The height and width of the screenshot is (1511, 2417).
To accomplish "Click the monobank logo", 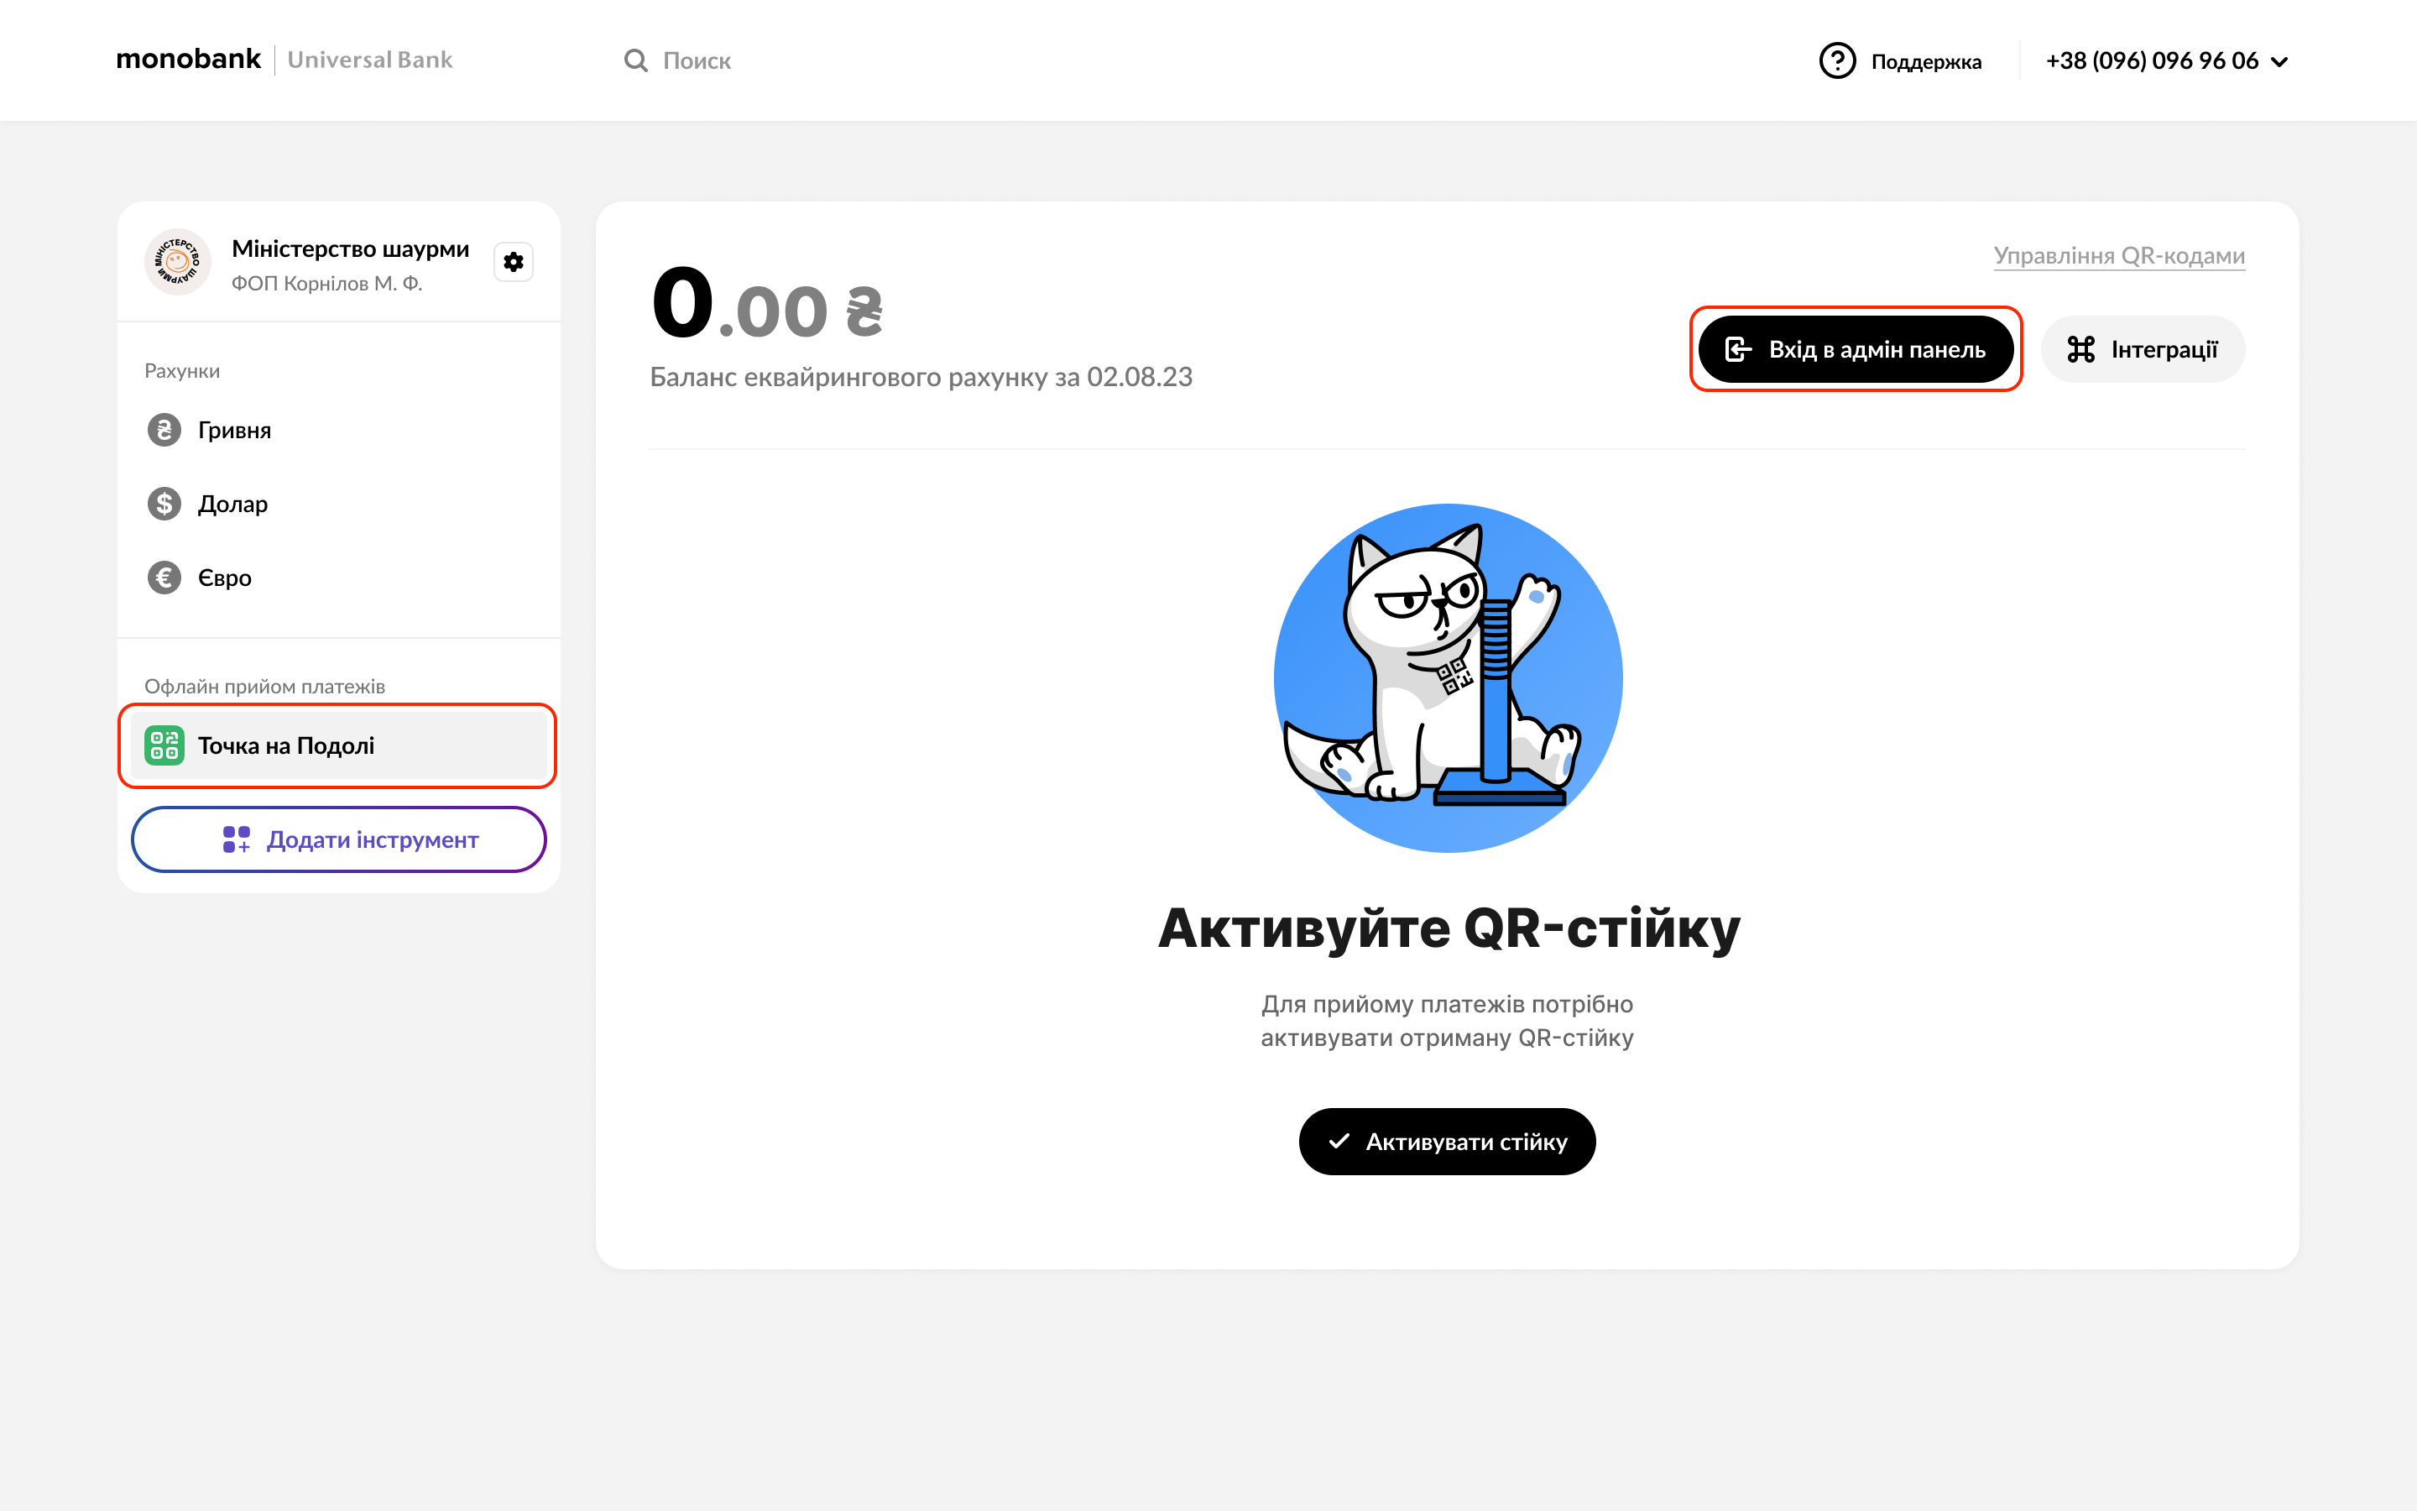I will pos(188,59).
